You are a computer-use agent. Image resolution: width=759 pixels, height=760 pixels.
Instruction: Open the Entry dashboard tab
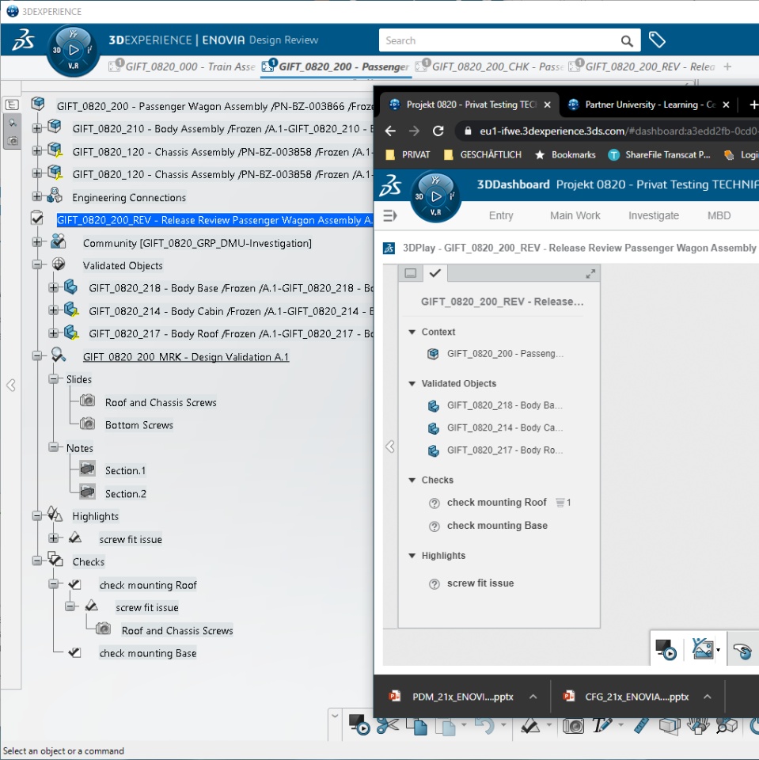(x=501, y=215)
